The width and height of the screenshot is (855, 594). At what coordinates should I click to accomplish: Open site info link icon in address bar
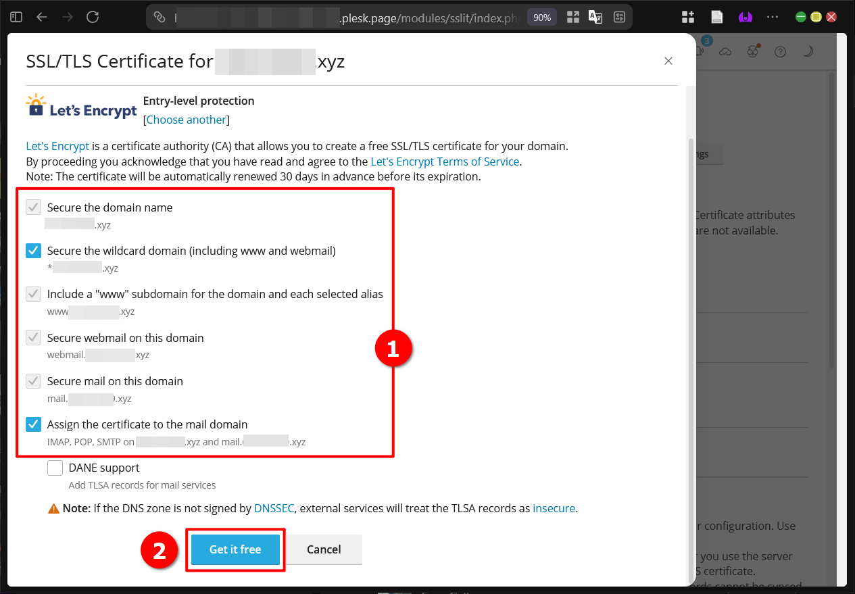(160, 17)
